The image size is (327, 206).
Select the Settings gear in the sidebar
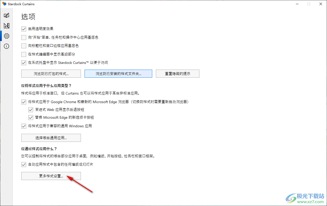point(6,36)
